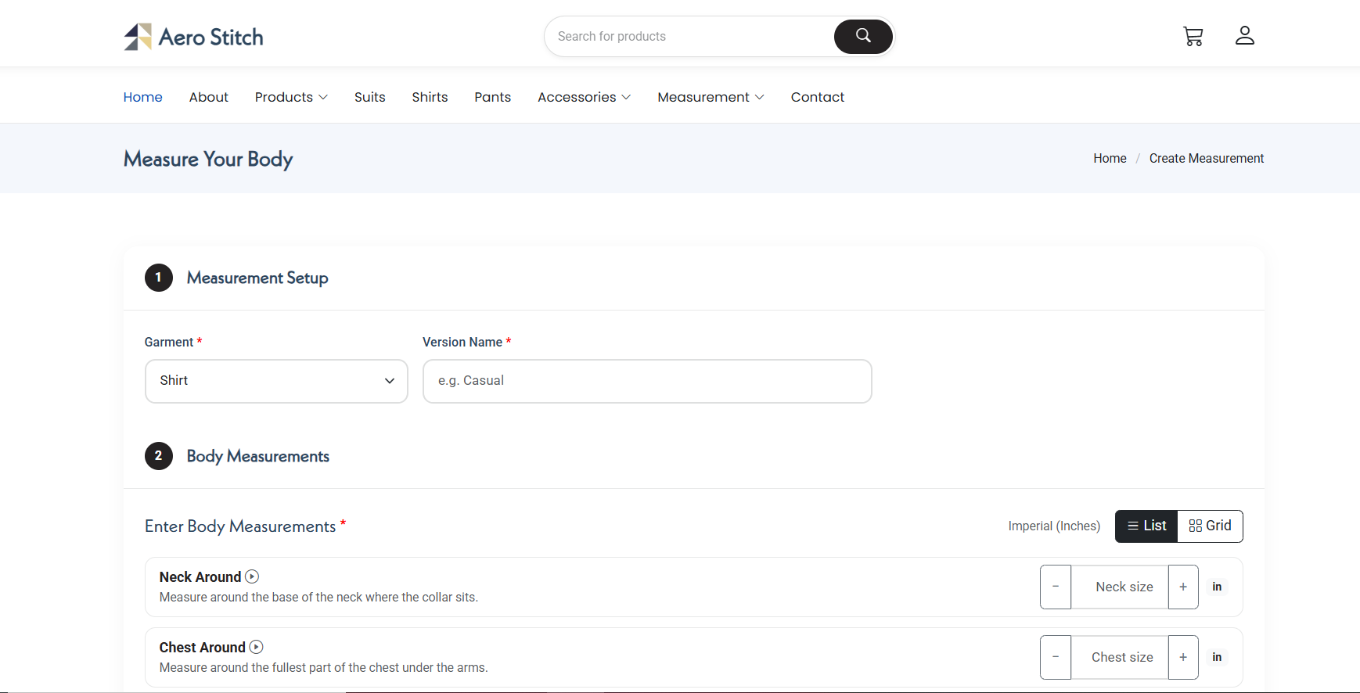Play the Chest Around video guide
1360x693 pixels.
coord(257,647)
